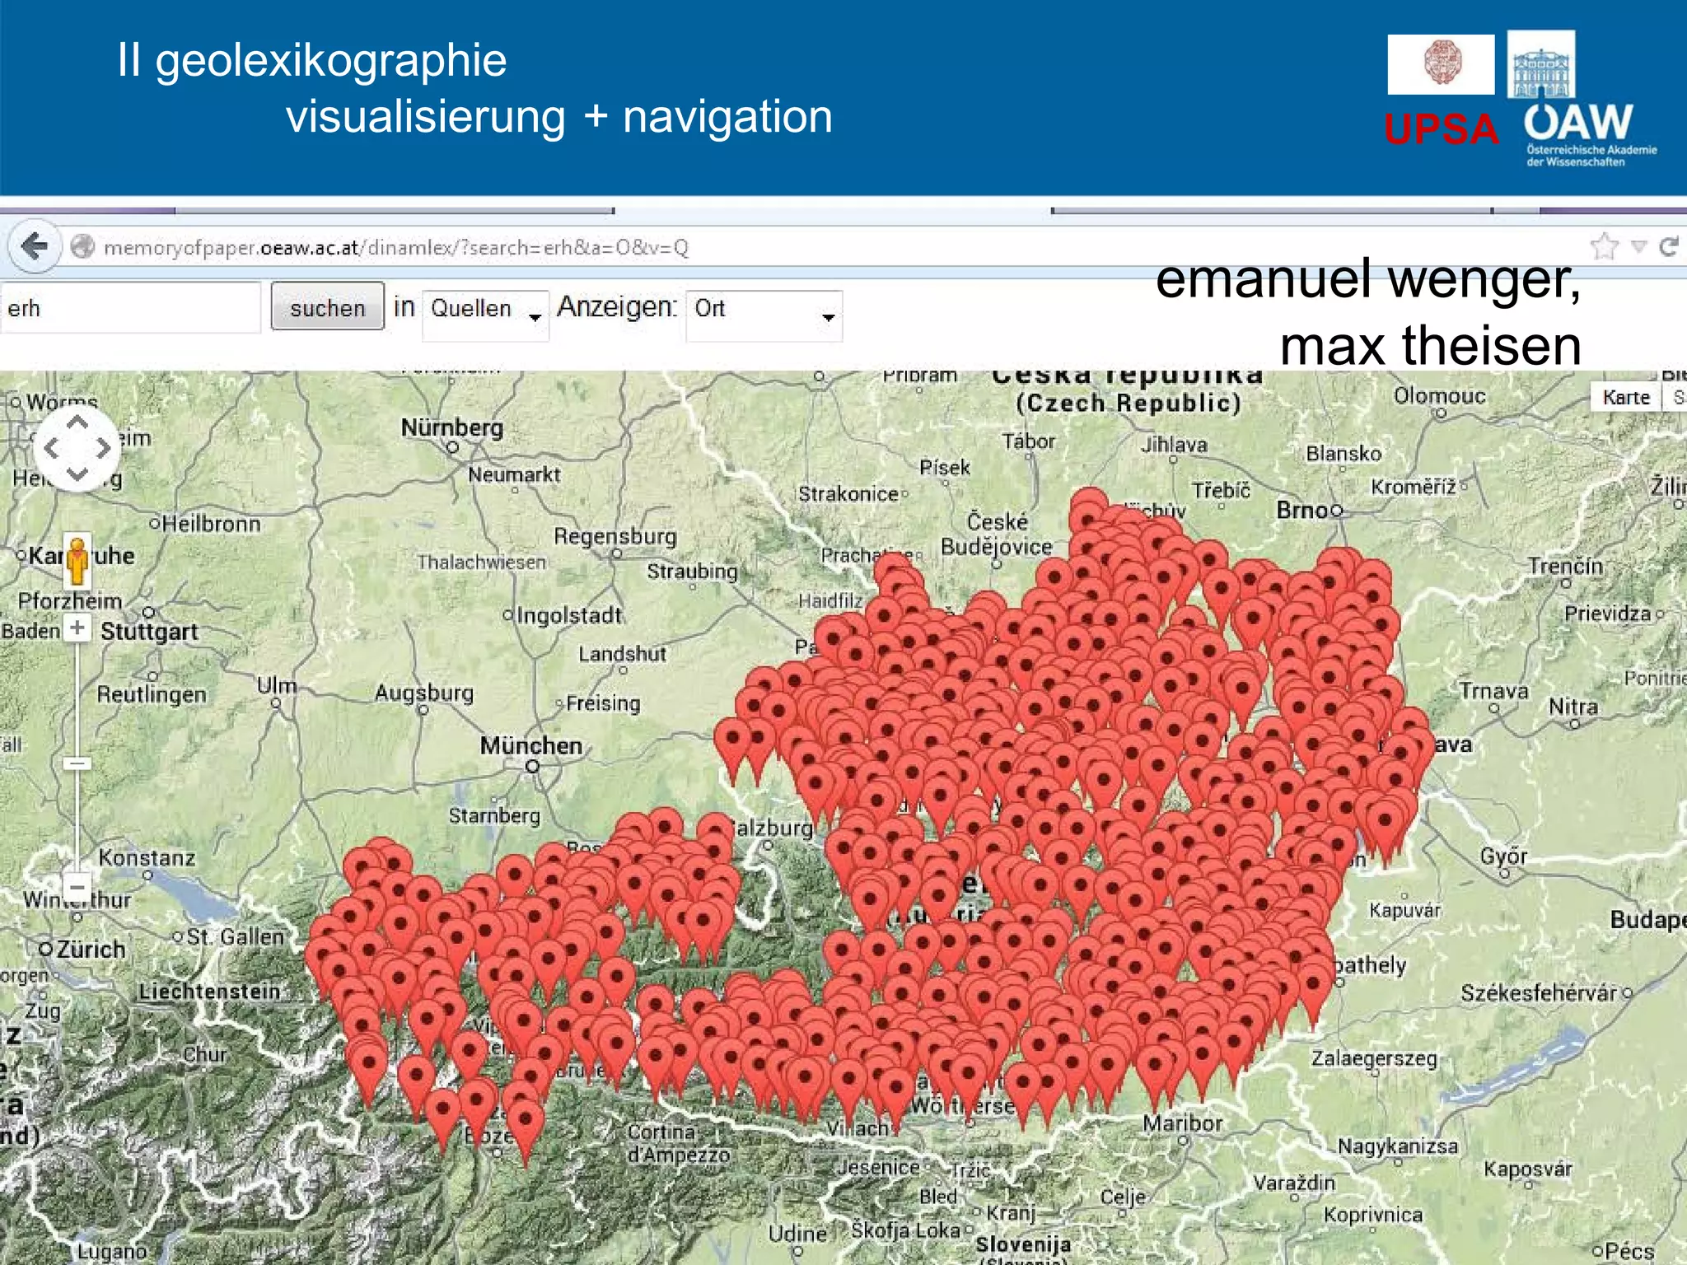Click the Regensburg city label
Viewport: 1687px width, 1265px height.
tap(615, 537)
